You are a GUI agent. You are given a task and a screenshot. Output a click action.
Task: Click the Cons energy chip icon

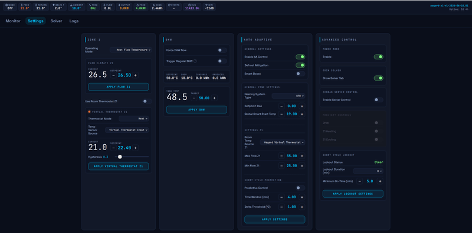(x=153, y=5)
